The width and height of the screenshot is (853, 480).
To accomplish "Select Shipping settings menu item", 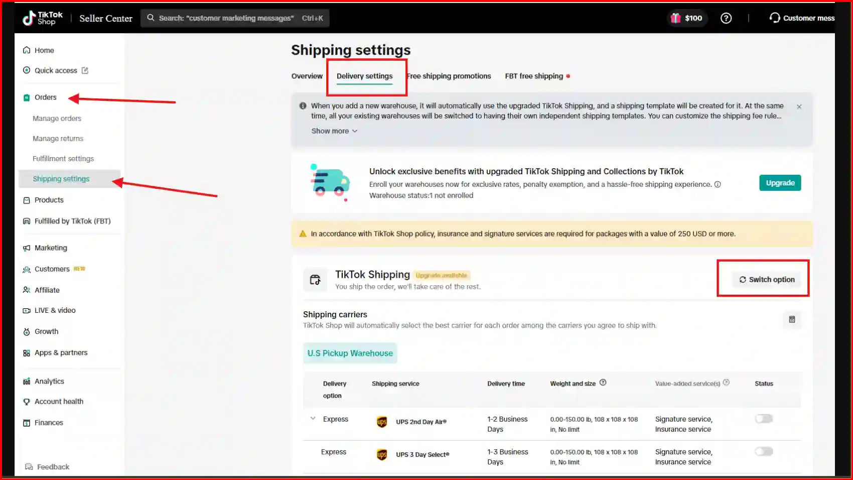I will 70,179.
